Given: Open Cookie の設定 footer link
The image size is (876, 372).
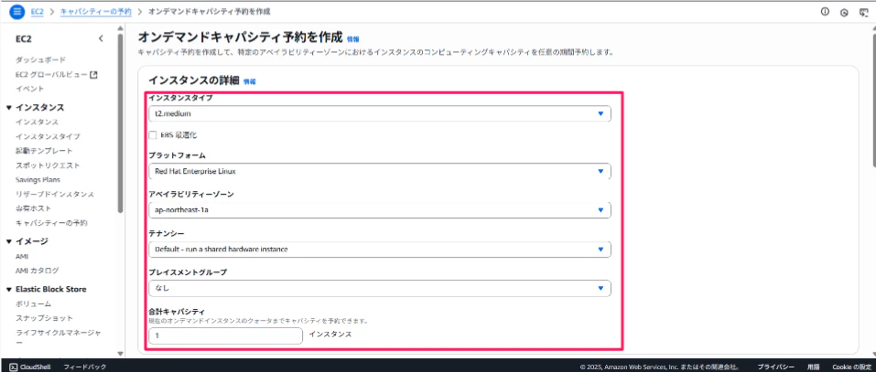Looking at the screenshot, I should pos(851,367).
